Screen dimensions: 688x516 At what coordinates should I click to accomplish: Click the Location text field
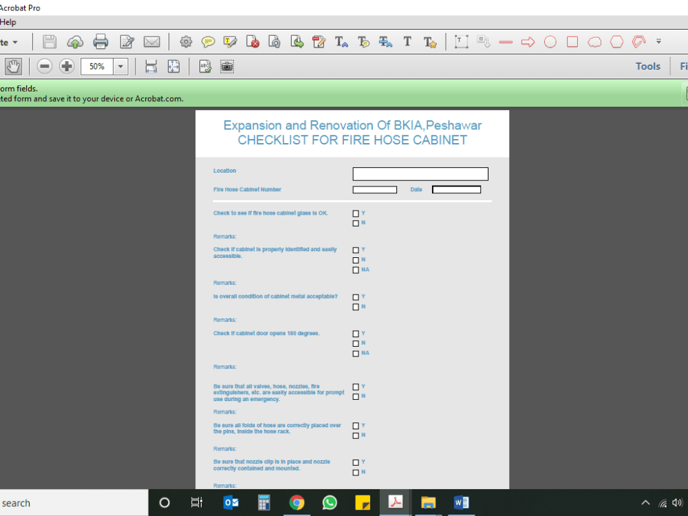tap(420, 174)
